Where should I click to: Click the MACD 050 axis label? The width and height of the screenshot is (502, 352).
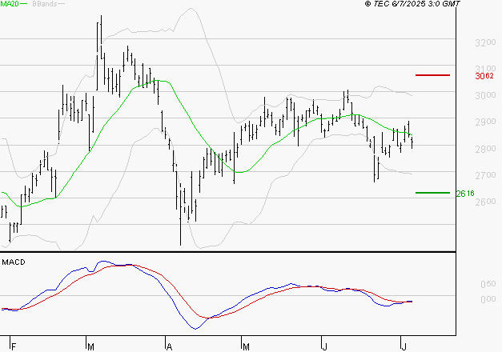point(488,284)
